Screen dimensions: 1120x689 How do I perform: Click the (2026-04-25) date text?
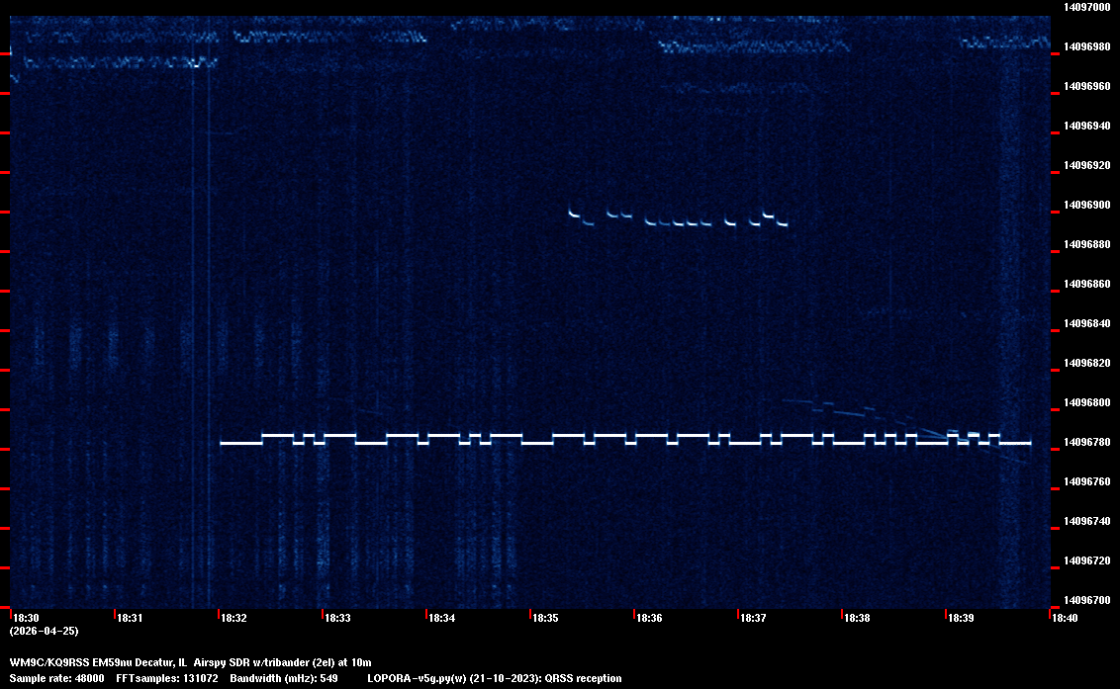[x=44, y=631]
